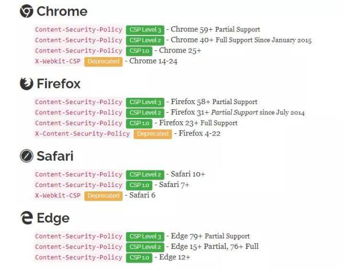Click the Firefox section heading
Viewport: 343px width, 270px height.
58,84
